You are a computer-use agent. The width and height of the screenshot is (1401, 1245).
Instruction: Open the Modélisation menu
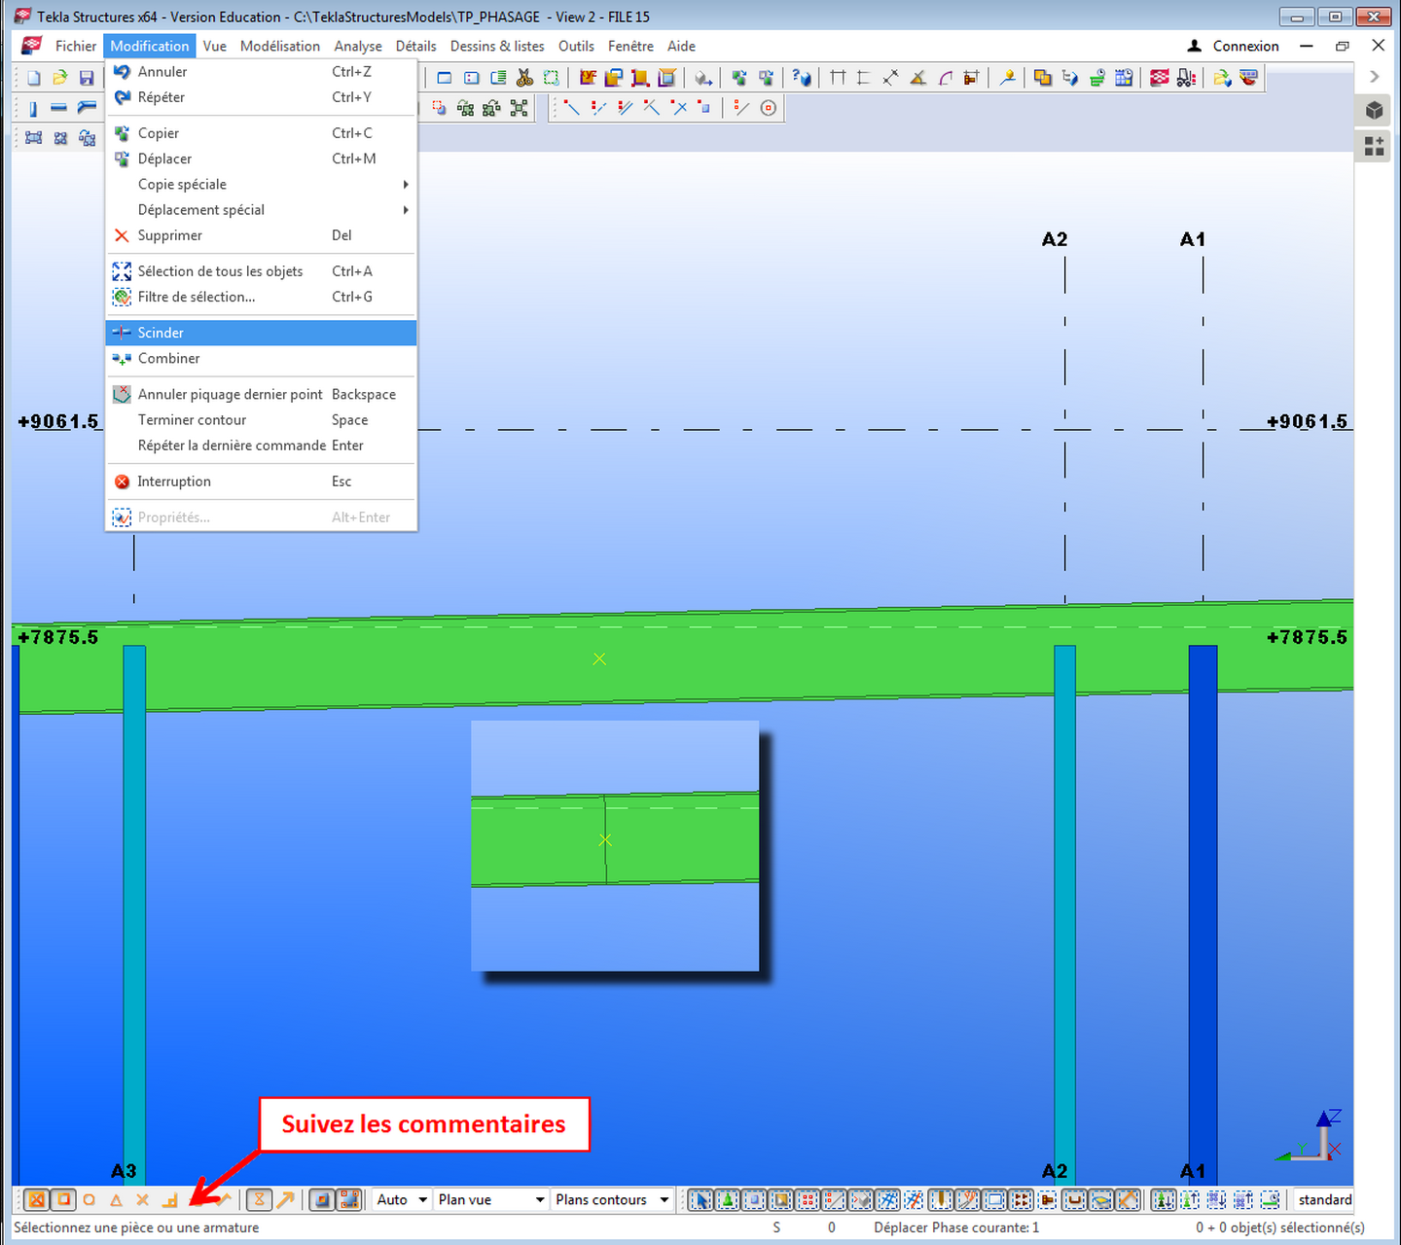(280, 46)
